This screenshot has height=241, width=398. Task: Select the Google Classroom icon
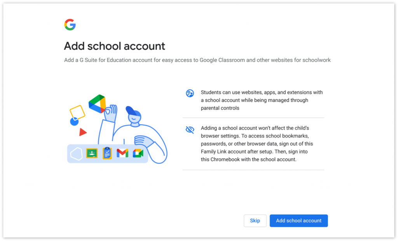point(92,153)
